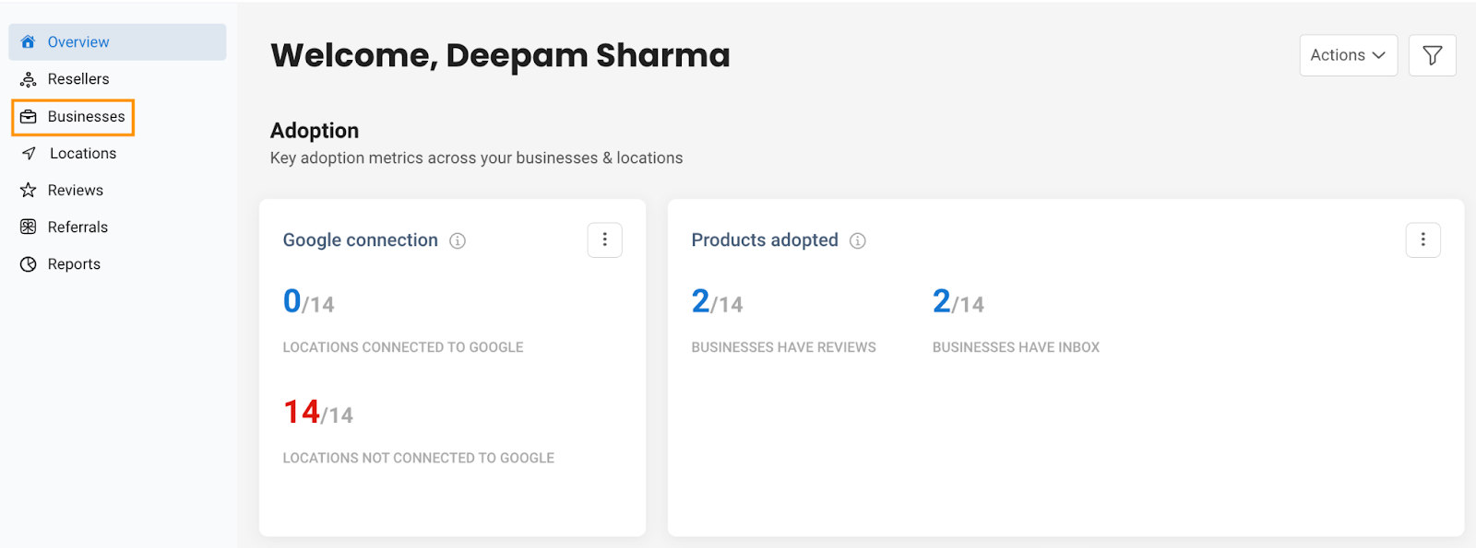Click the Overview home icon
1476x548 pixels.
pos(29,41)
